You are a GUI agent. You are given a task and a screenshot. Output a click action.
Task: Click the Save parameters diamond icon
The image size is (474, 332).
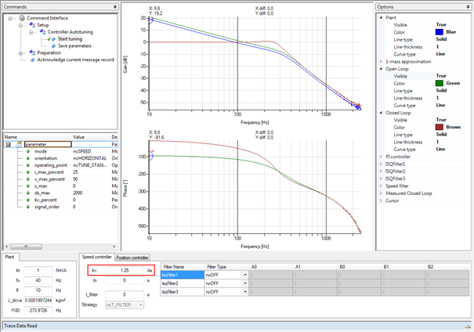tap(53, 46)
